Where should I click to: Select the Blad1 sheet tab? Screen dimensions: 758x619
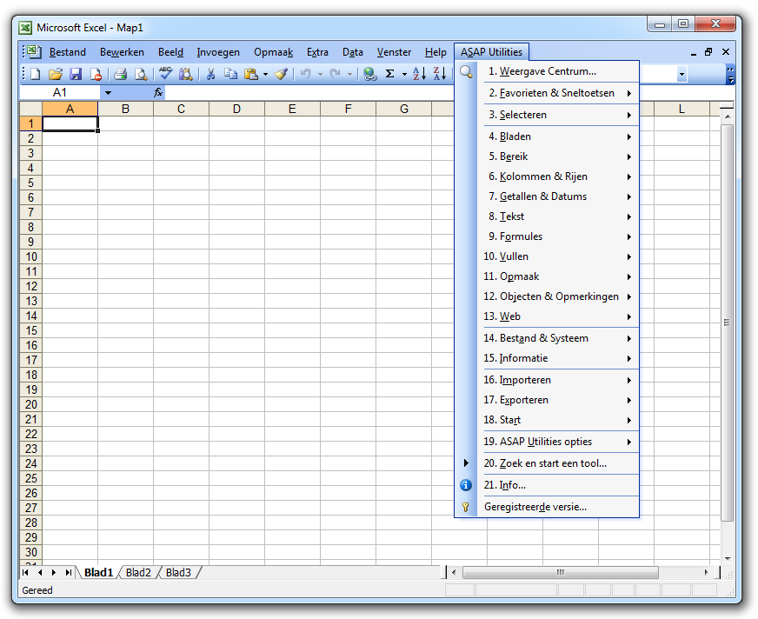click(98, 573)
